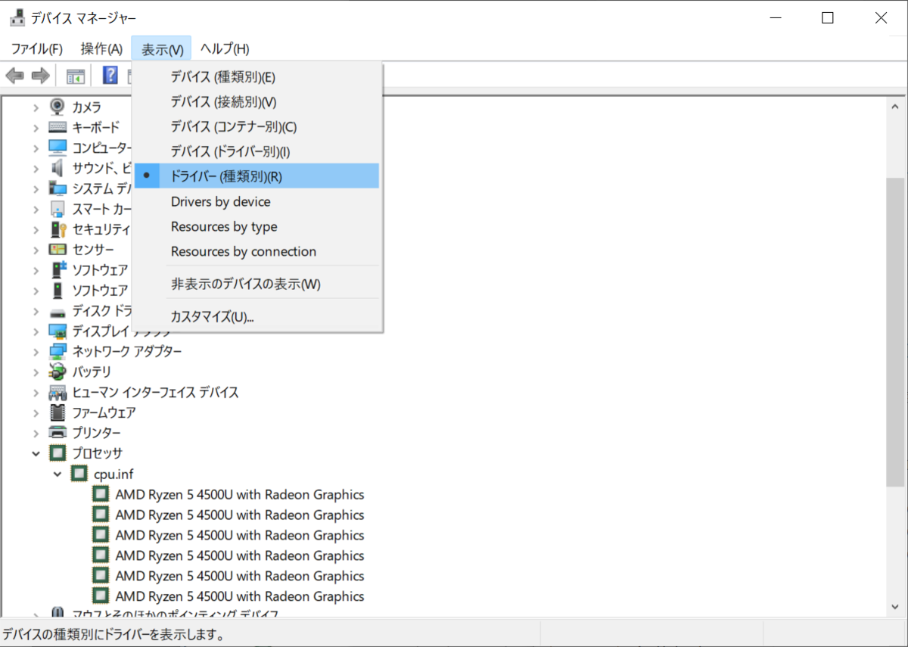The image size is (908, 647).
Task: Click the HID icon for ヒューマン インターフェイス デバイス
Action: [x=58, y=392]
